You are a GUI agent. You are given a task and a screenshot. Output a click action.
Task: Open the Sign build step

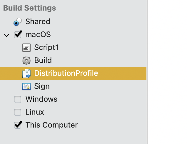[42, 86]
